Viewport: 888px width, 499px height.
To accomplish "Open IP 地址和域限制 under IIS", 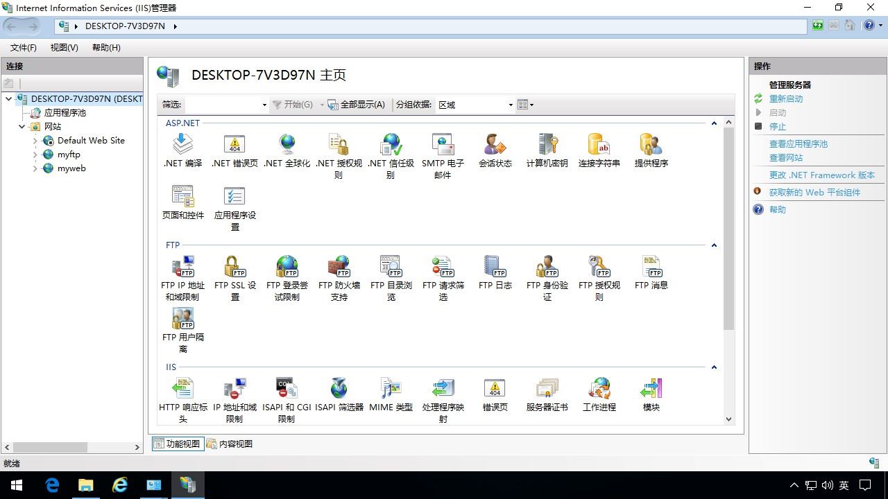I will pyautogui.click(x=234, y=400).
